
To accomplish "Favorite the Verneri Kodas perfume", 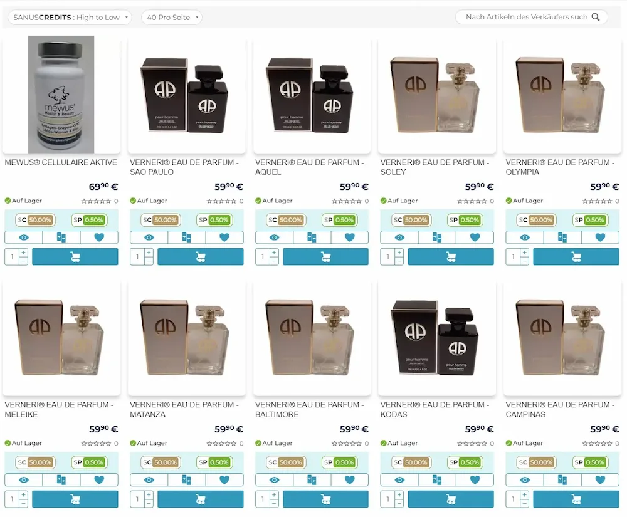I will pyautogui.click(x=475, y=479).
